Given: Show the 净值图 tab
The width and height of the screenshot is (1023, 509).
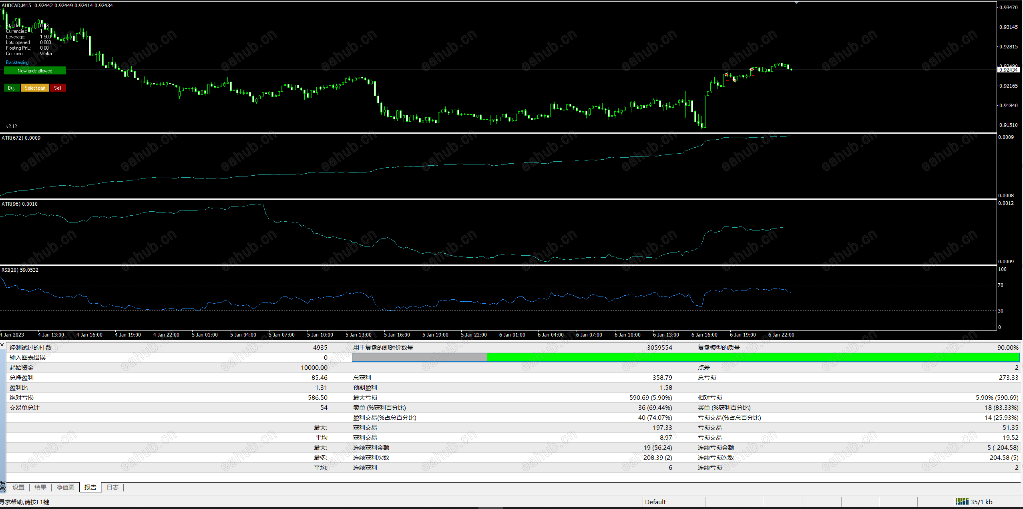Looking at the screenshot, I should pyautogui.click(x=65, y=487).
